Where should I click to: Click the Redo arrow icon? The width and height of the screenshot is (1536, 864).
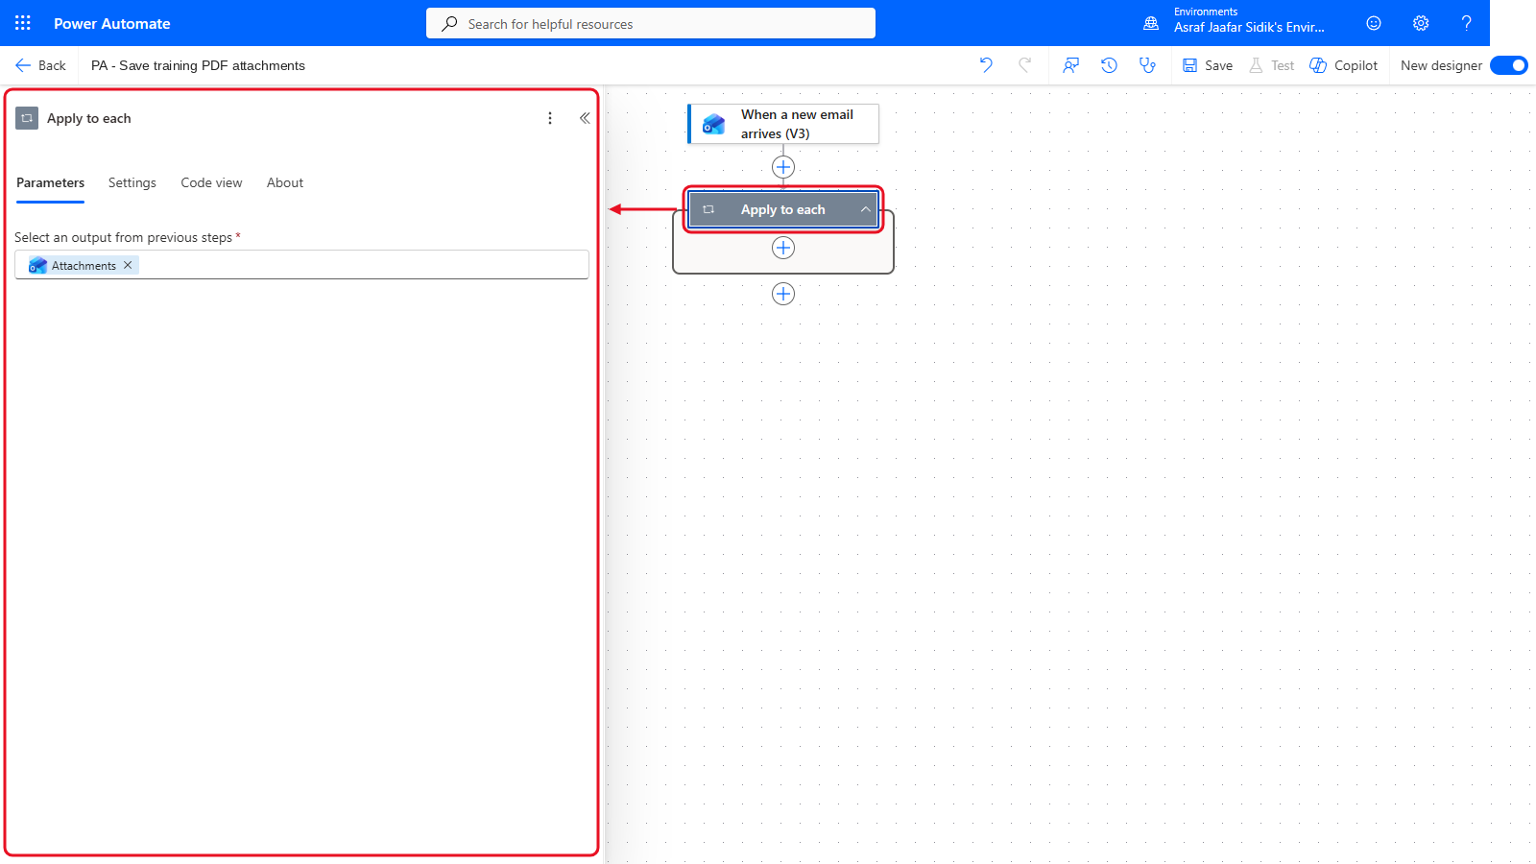pos(1025,65)
